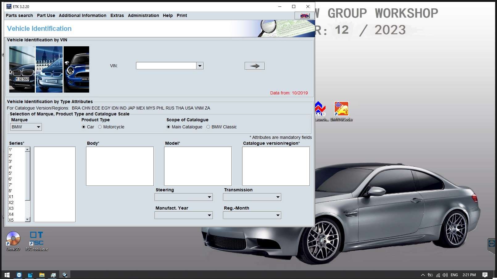
Task: Click the Series list scroll up arrow
Action: 27,149
